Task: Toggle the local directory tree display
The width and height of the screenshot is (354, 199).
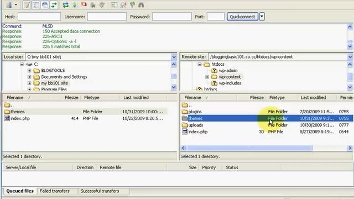Action: click(x=36, y=5)
